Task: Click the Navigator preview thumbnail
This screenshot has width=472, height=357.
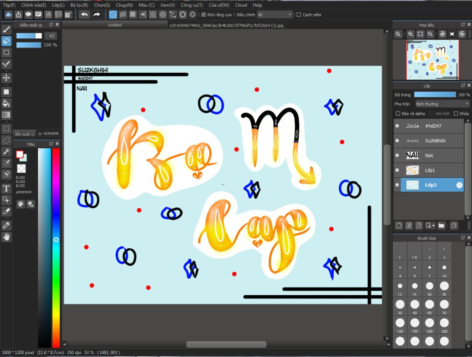Action: click(x=432, y=60)
